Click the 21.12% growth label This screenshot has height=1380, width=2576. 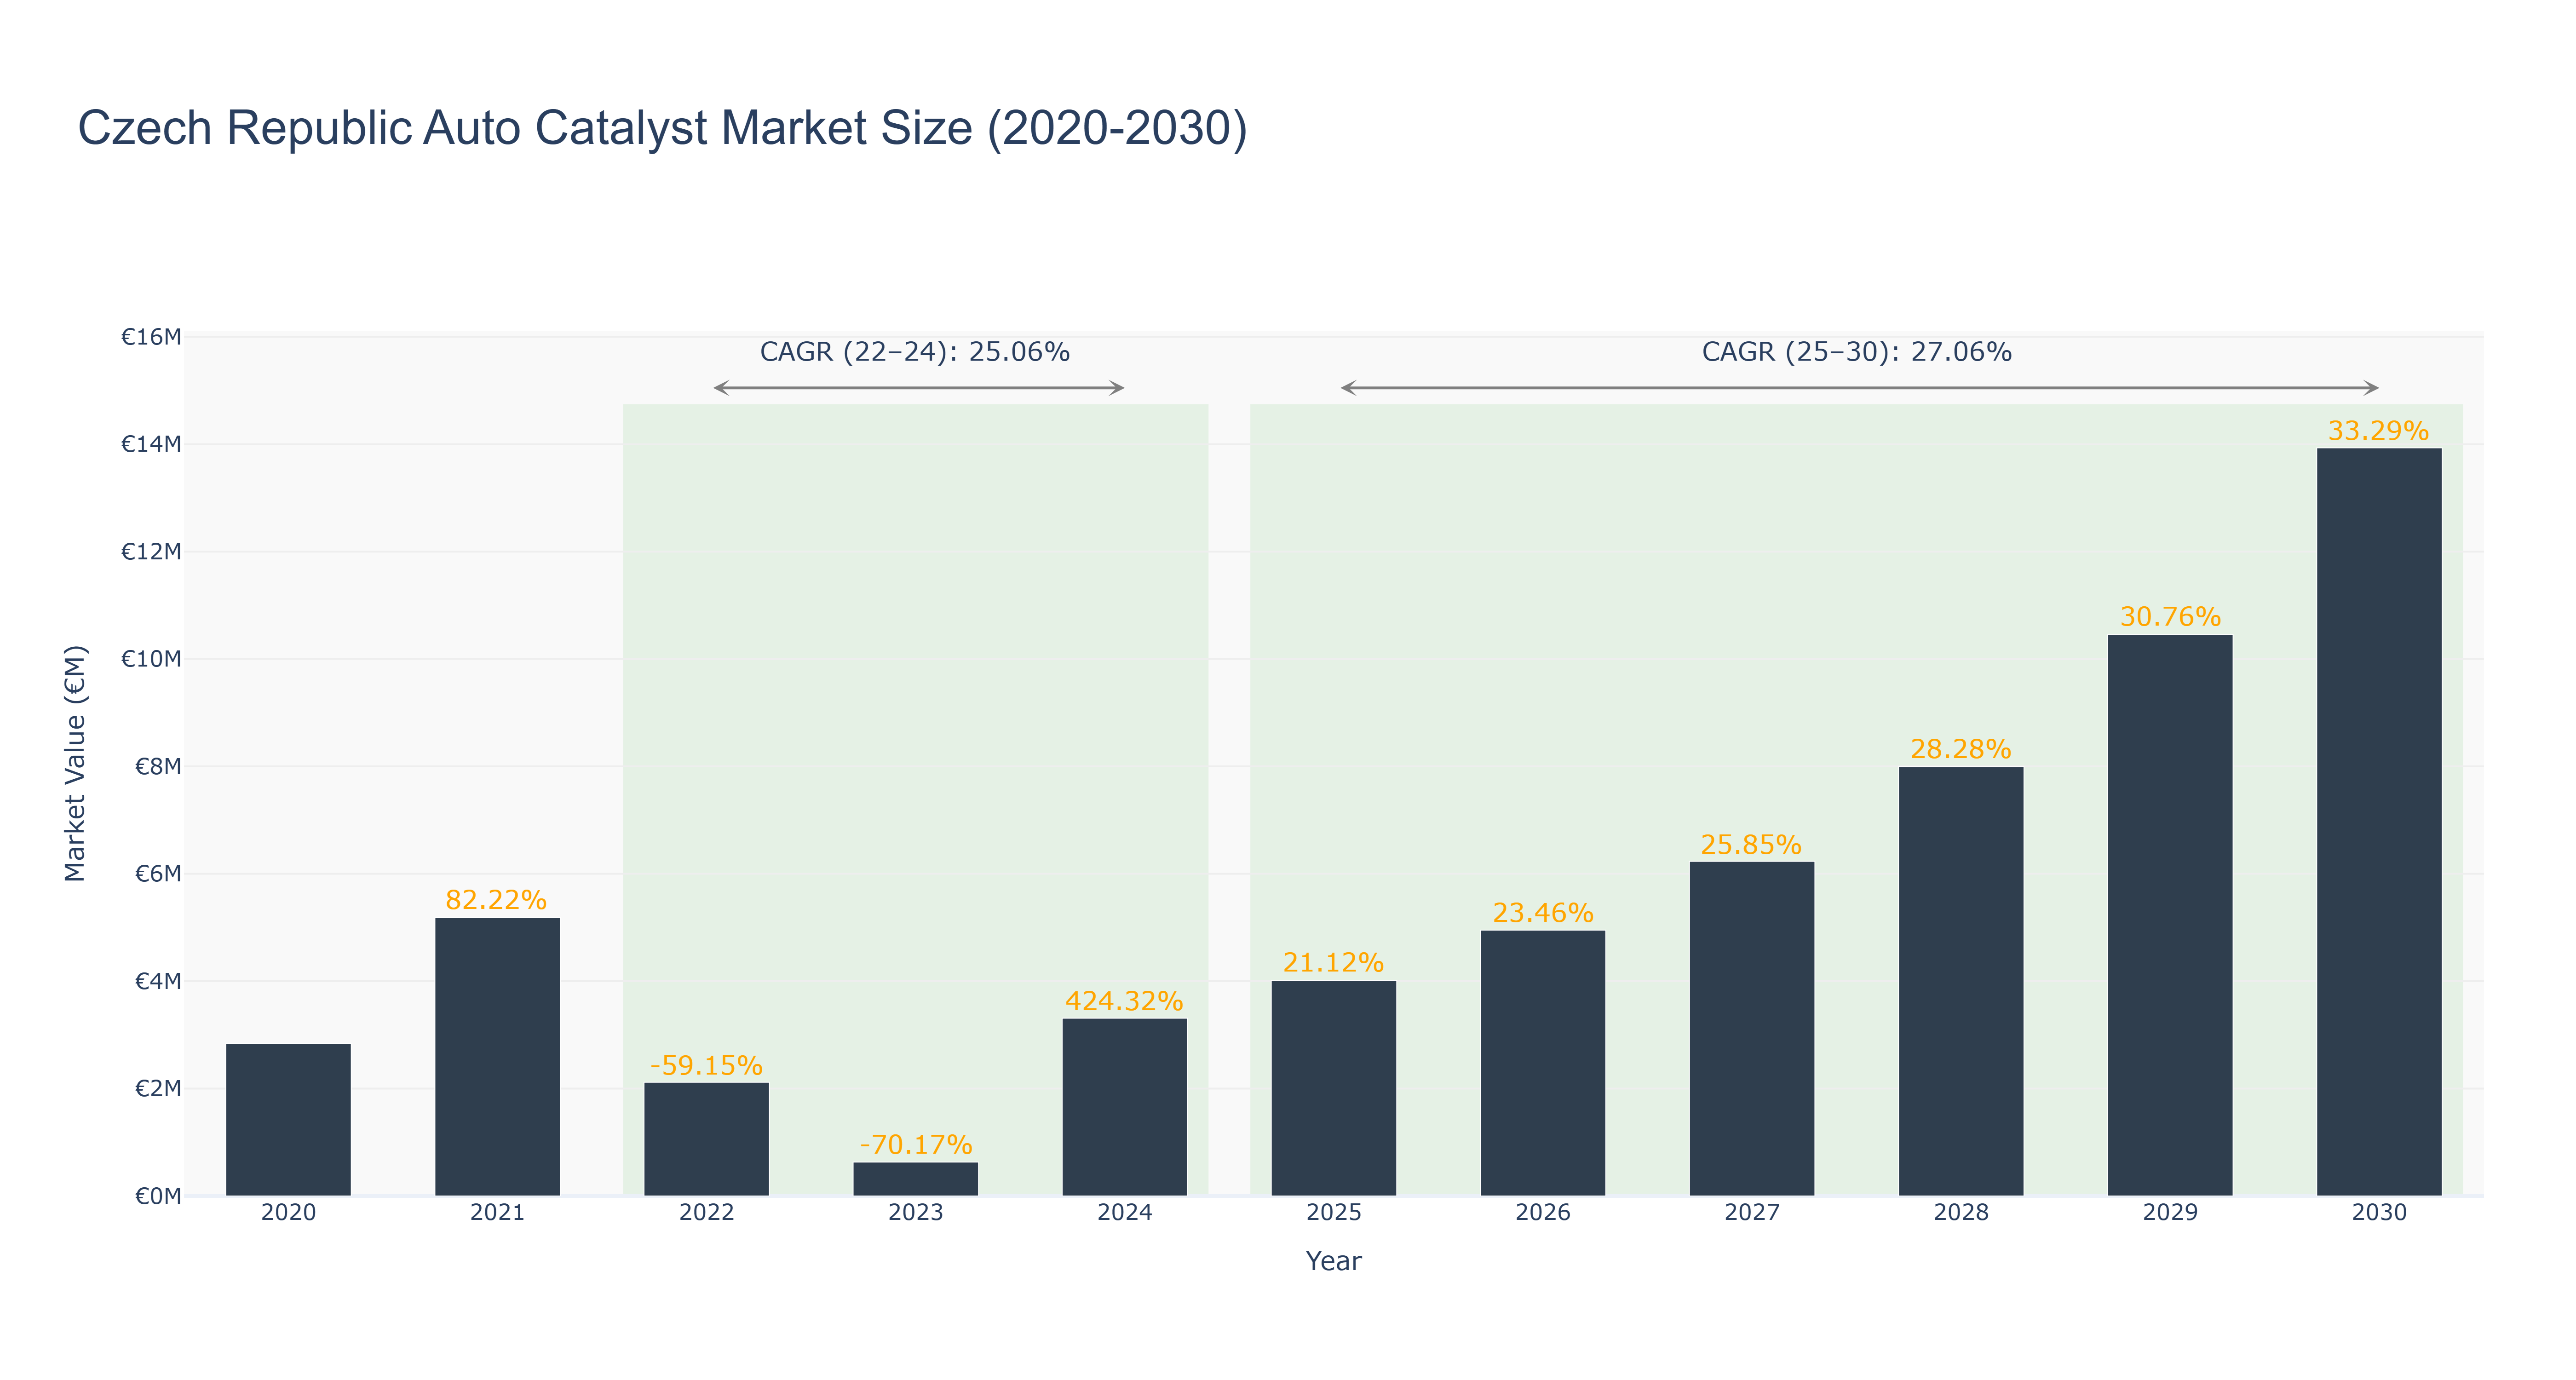pos(1333,963)
